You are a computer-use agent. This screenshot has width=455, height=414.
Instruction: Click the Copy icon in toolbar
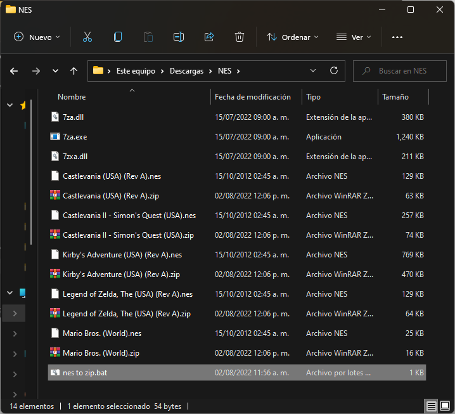[118, 37]
